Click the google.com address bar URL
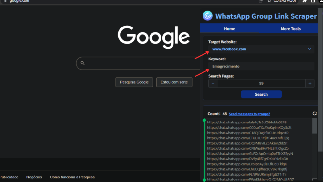323x182 pixels. click(x=19, y=1)
